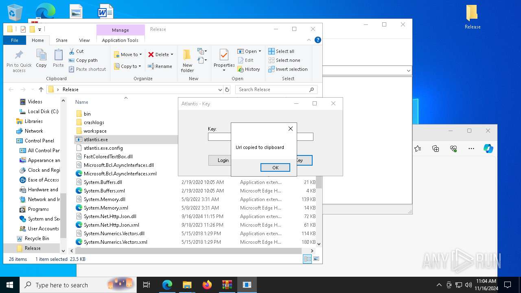Select FastColoredTextBox.dll file
This screenshot has width=521, height=293.
pyautogui.click(x=108, y=157)
